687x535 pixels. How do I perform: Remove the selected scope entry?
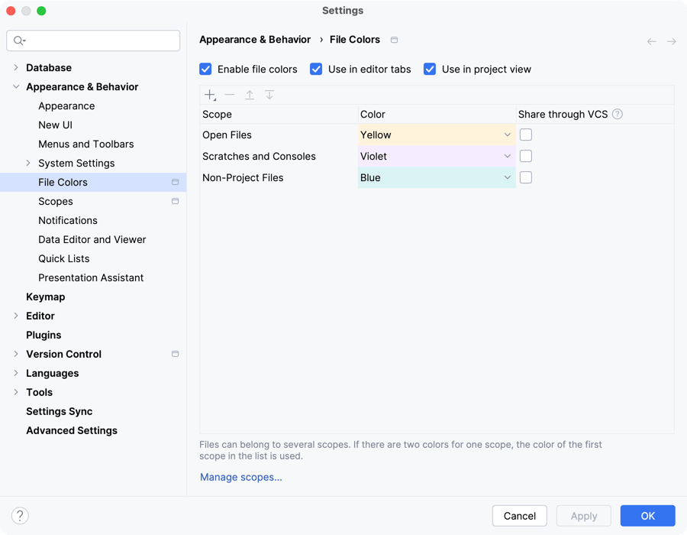(x=229, y=95)
